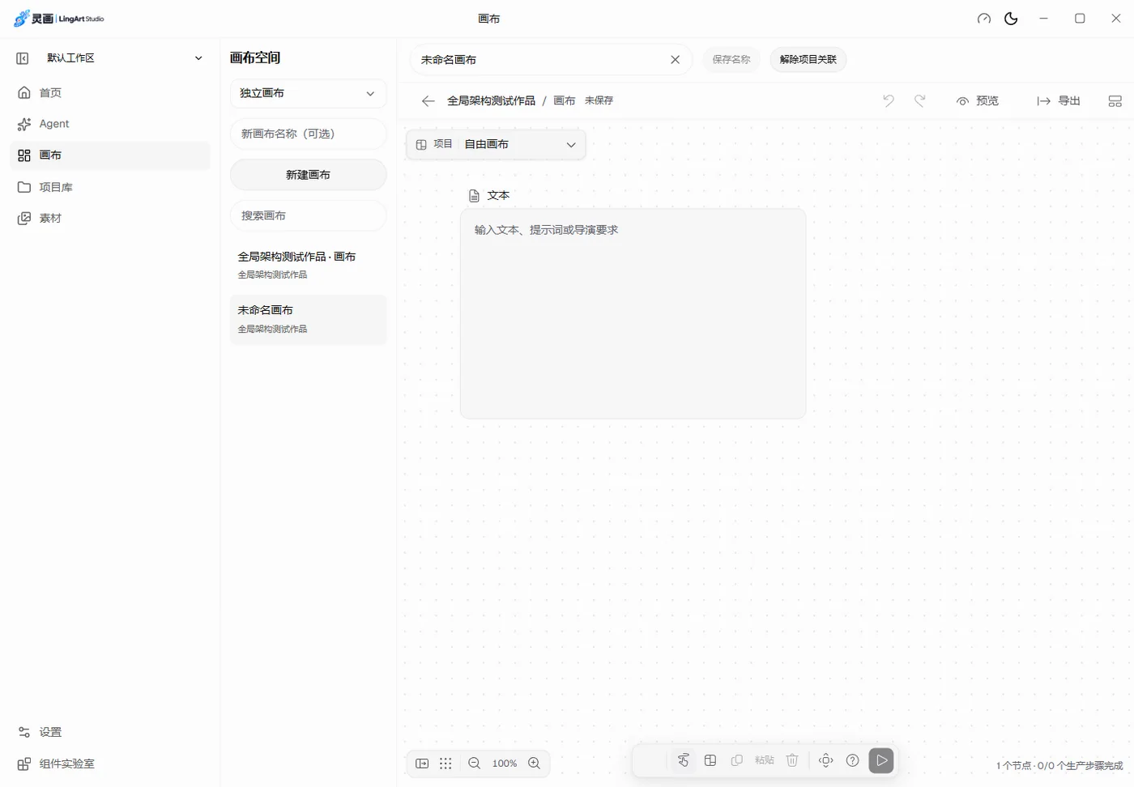This screenshot has height=787, width=1134.
Task: Open the Agent page
Action: pyautogui.click(x=110, y=124)
